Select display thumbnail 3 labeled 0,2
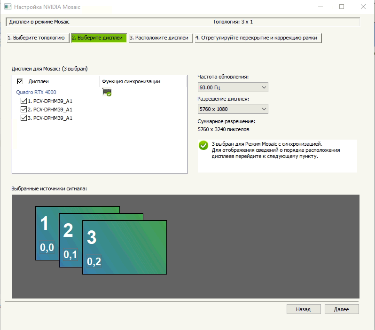This screenshot has width=375, height=330. [x=125, y=247]
